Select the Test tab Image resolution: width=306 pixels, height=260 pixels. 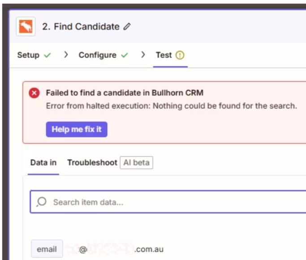coord(164,55)
